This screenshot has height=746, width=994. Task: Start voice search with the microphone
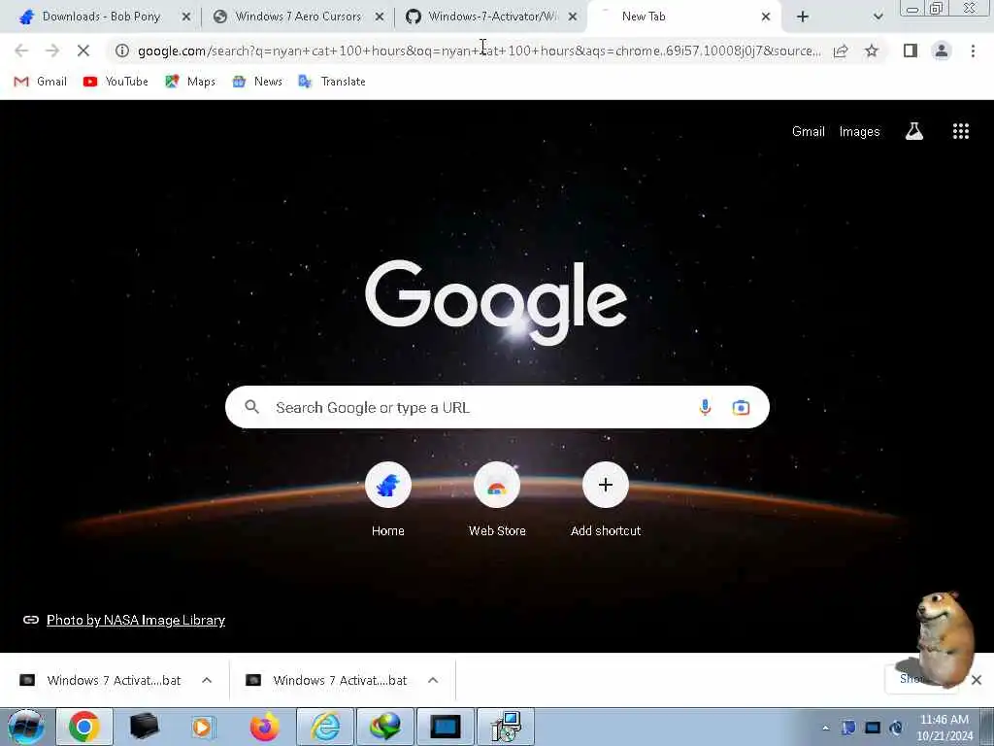pos(705,407)
